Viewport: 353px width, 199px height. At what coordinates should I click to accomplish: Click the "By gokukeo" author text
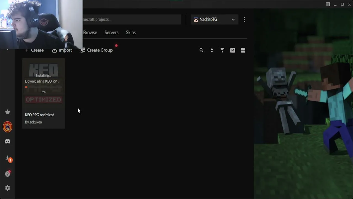(x=33, y=122)
